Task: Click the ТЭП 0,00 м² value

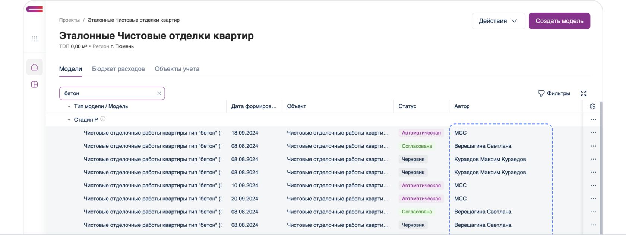Action: (73, 46)
